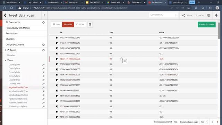
Task: Go to the previous page of documents
Action: click(212, 122)
